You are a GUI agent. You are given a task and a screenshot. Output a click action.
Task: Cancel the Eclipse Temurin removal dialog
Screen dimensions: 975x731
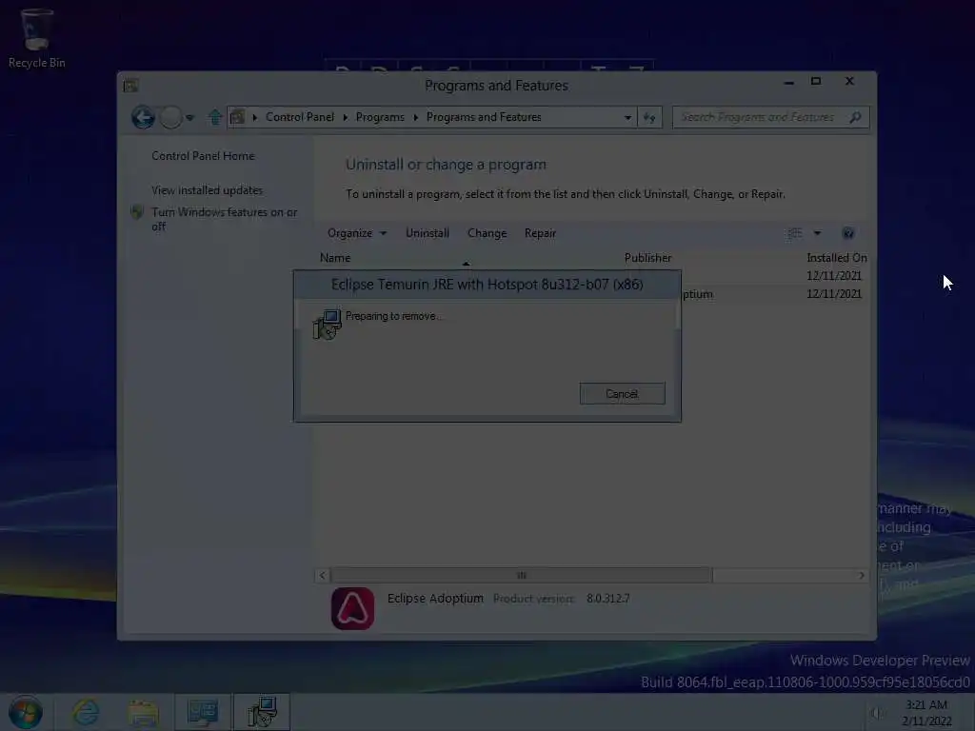click(622, 393)
